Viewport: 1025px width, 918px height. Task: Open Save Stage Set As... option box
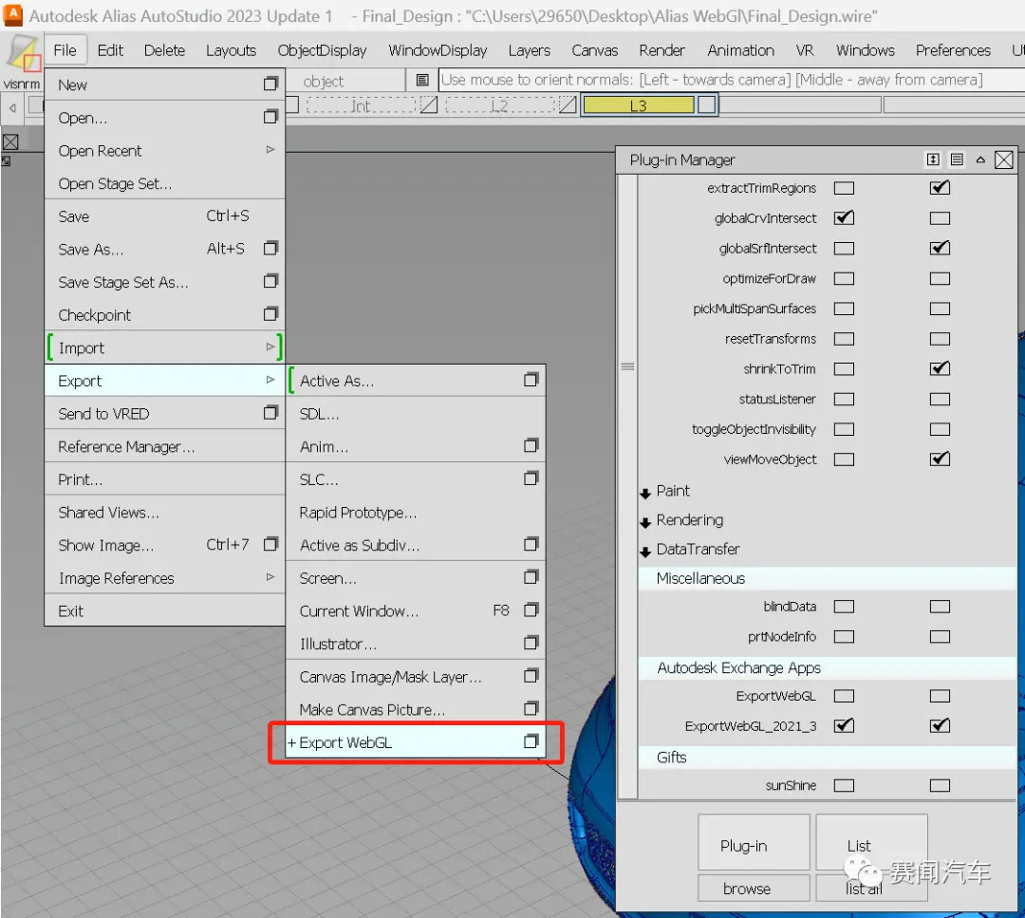[x=270, y=280]
